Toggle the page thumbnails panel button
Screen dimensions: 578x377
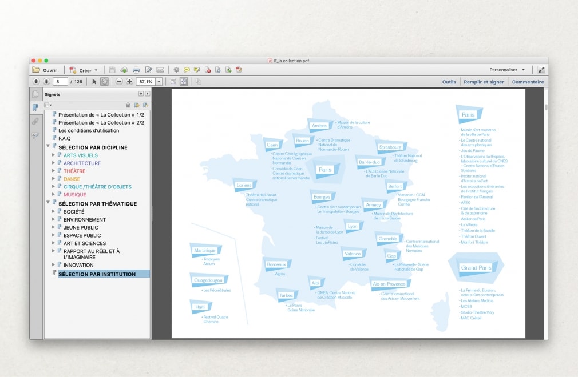[35, 94]
